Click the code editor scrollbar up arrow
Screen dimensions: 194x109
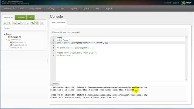(x=187, y=38)
